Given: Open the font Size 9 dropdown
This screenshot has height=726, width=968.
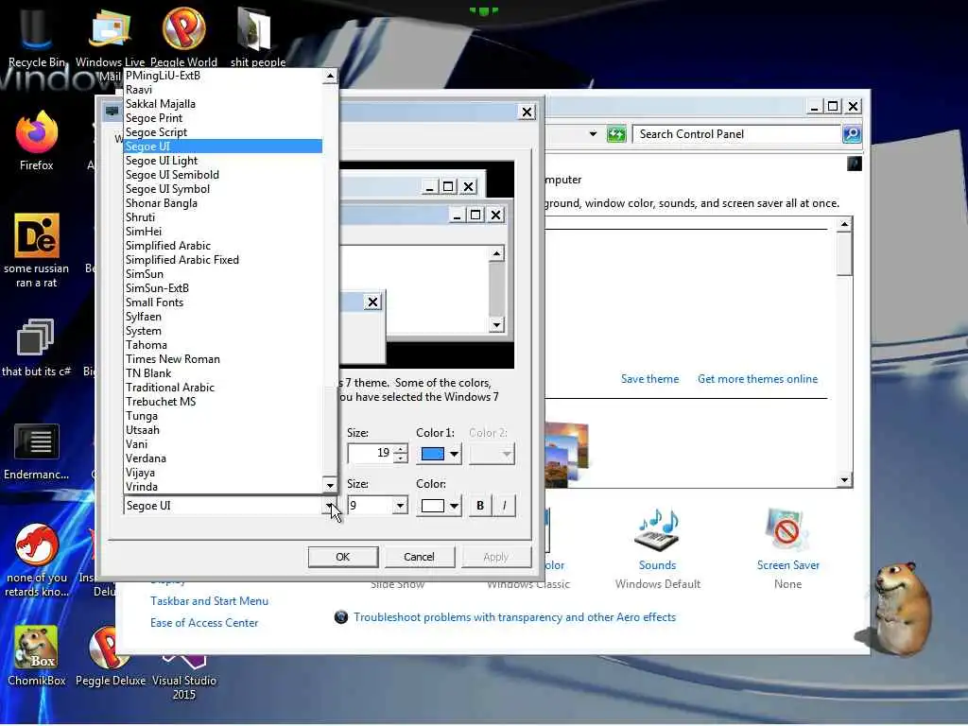Looking at the screenshot, I should click(x=400, y=506).
